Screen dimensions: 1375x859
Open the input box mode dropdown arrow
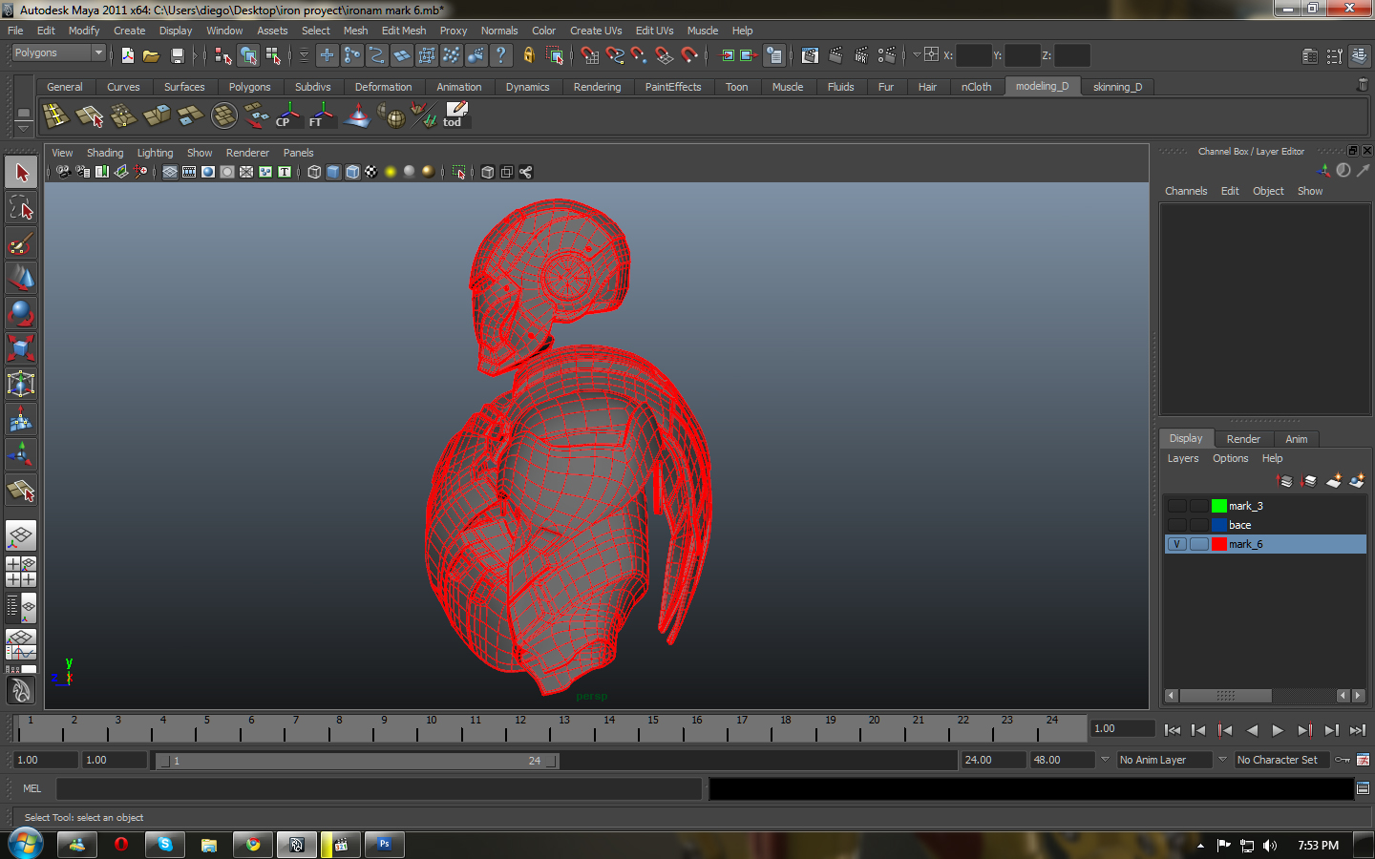[917, 55]
